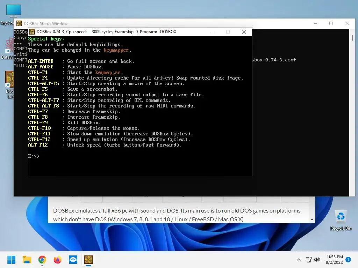The height and width of the screenshot is (268, 358).
Task: Open the notification badge icon
Action: (348, 260)
